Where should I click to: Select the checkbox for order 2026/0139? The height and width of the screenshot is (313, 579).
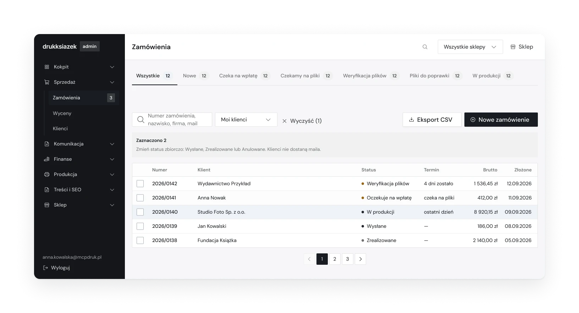click(140, 226)
